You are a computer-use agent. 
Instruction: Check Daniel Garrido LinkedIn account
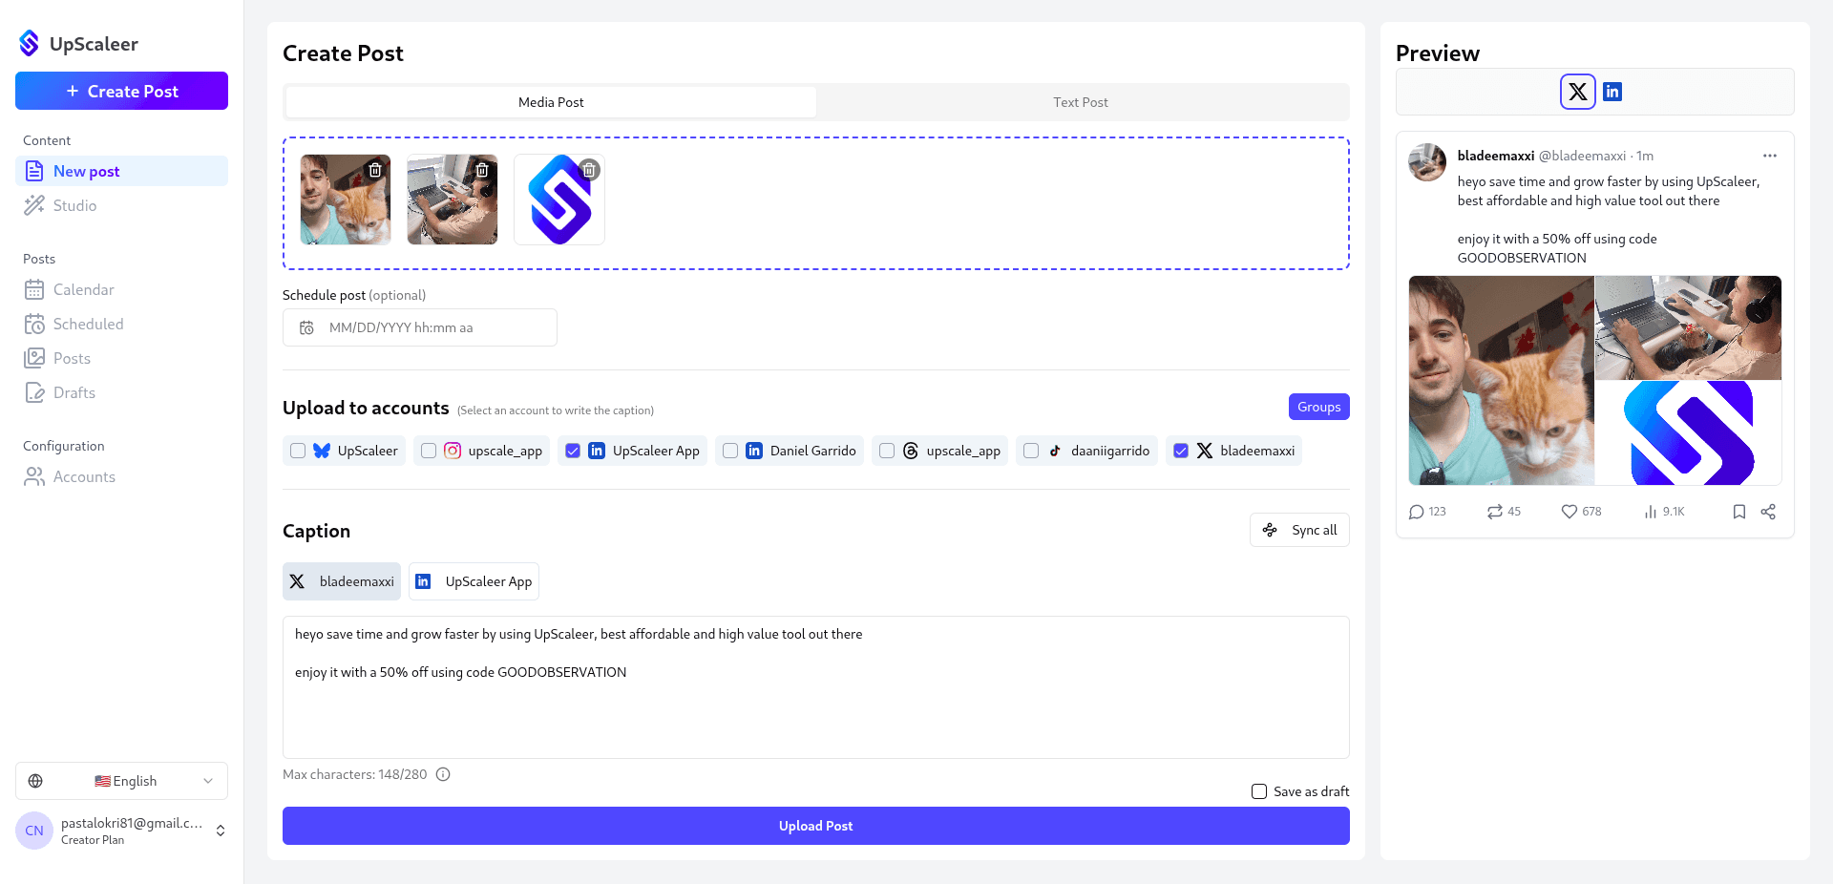(x=730, y=451)
